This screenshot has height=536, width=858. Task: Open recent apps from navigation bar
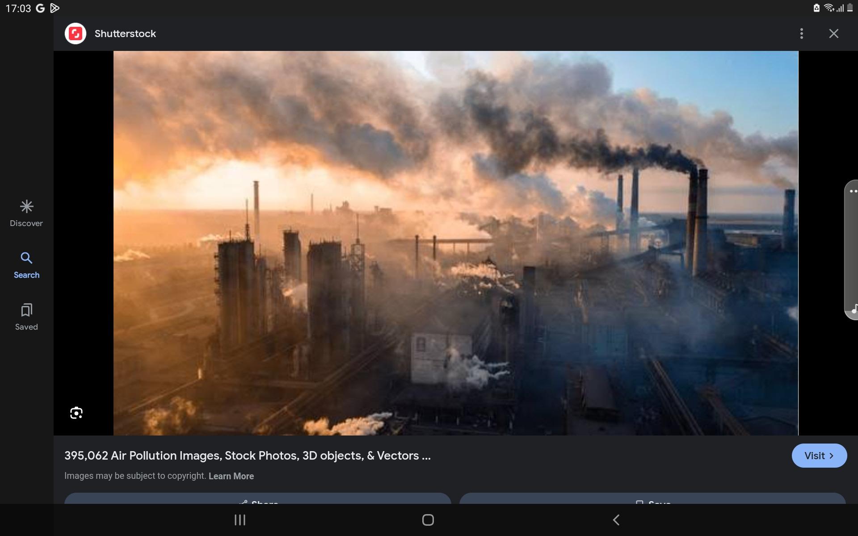tap(240, 520)
